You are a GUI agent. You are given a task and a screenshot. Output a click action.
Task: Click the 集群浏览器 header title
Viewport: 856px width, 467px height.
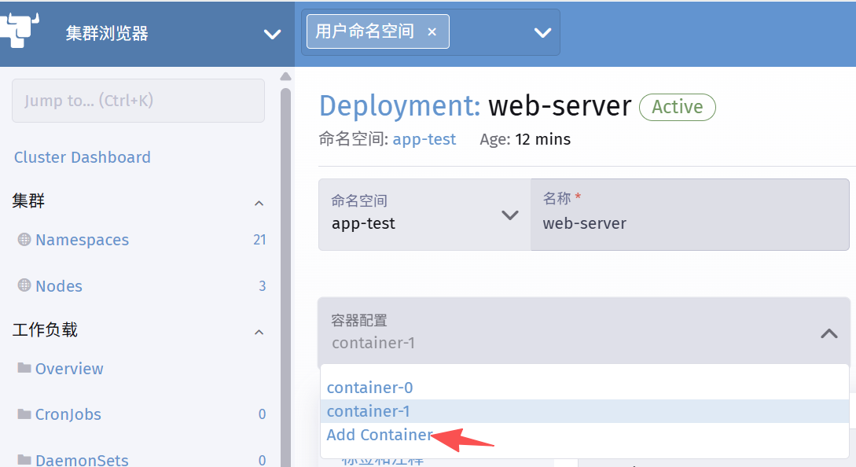107,33
